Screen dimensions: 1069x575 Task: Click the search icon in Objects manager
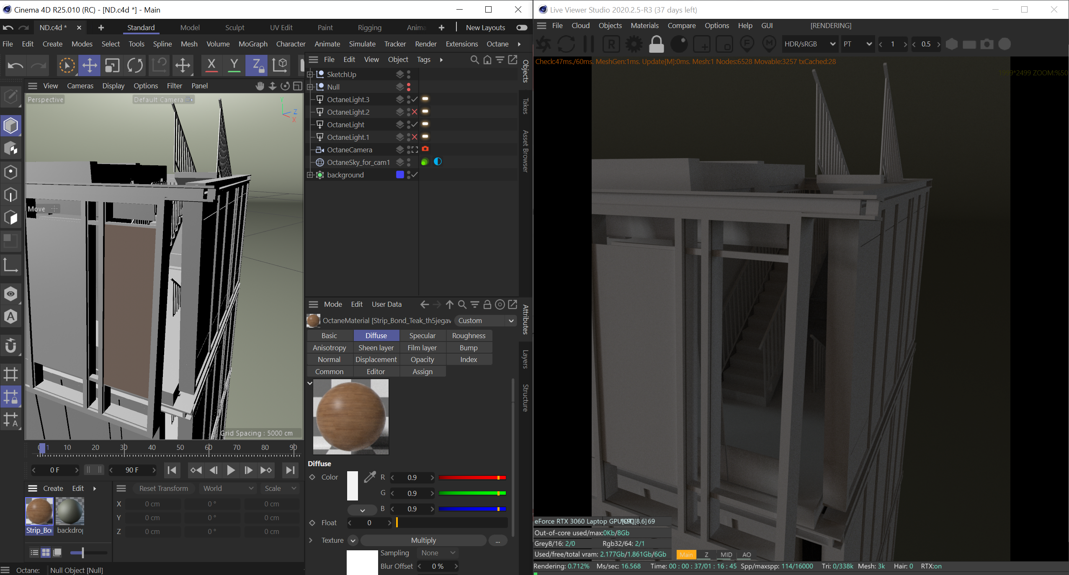coord(474,60)
